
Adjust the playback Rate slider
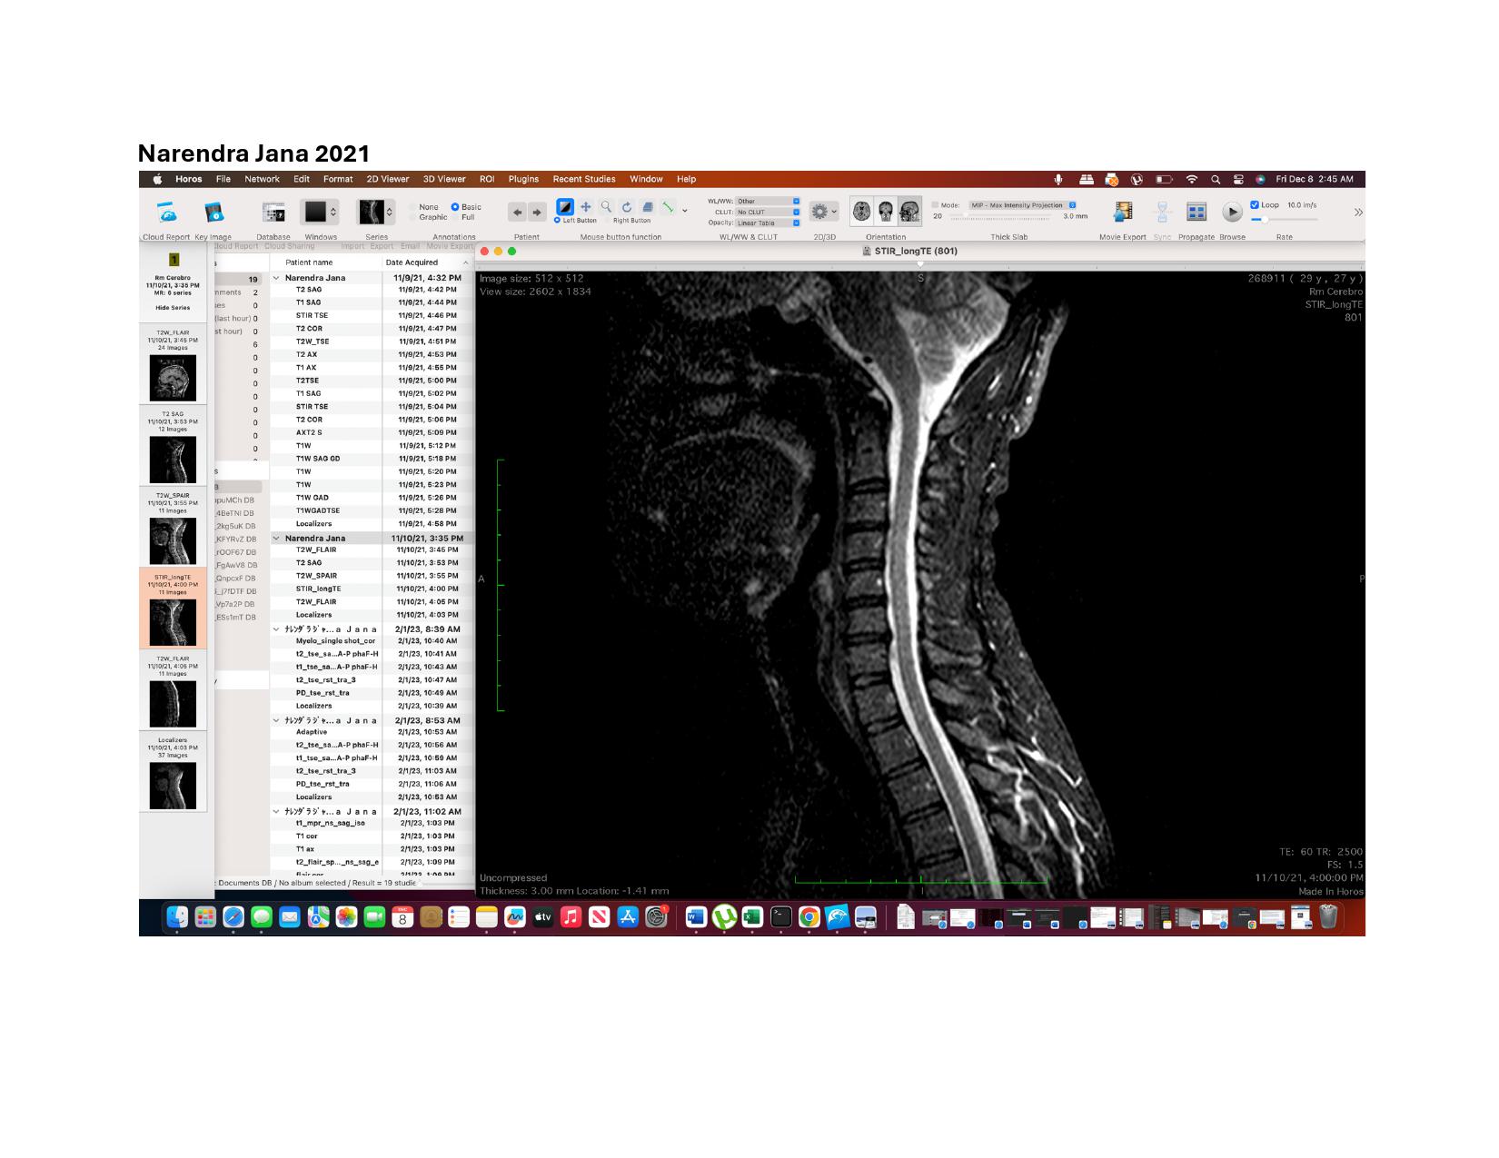coord(1264,220)
